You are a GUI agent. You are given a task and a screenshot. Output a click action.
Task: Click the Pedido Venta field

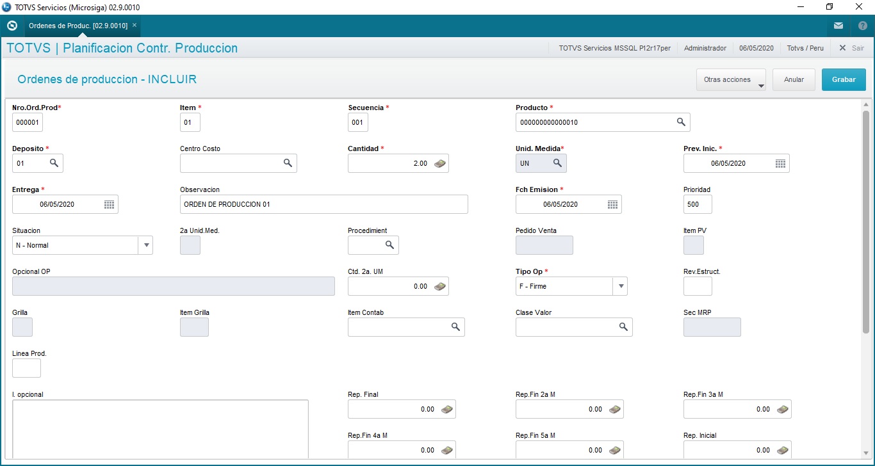click(544, 245)
